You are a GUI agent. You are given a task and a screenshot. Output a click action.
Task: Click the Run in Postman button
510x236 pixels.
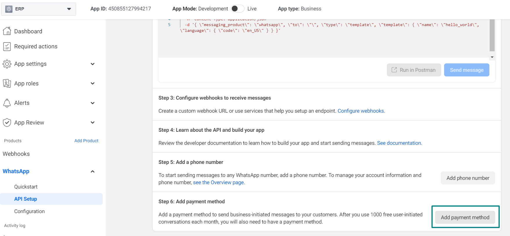(x=414, y=70)
